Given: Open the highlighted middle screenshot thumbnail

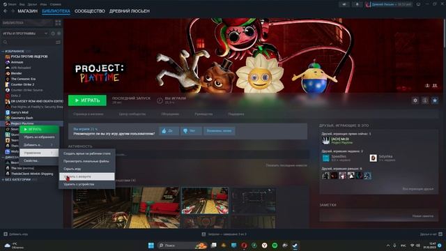Looking at the screenshot, I should [x=205, y=201].
